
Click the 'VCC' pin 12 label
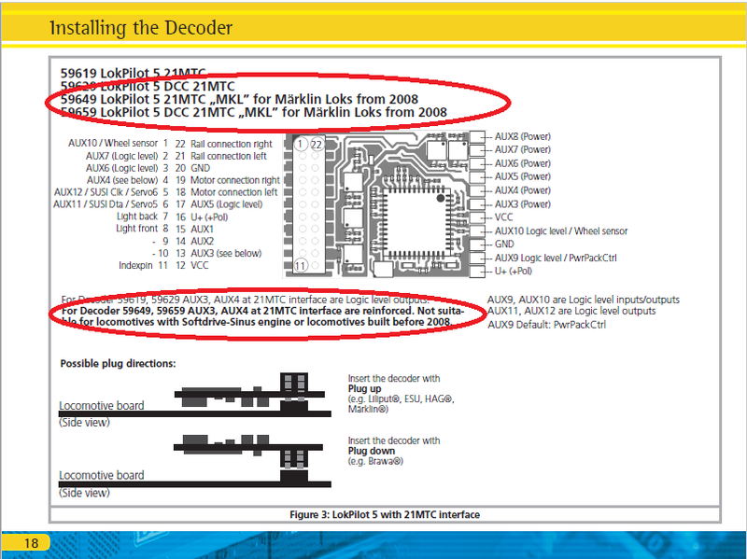click(199, 265)
